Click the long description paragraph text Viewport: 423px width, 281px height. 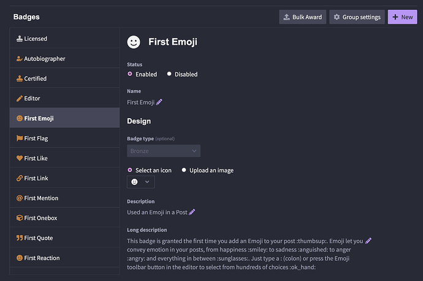point(245,254)
